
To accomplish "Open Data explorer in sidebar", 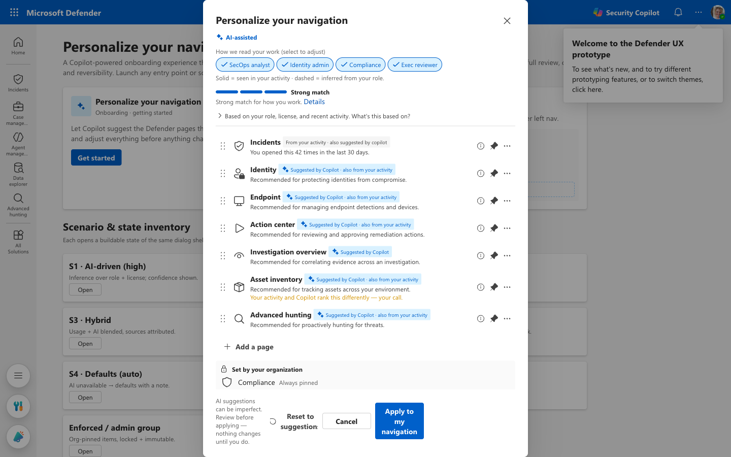I will click(18, 174).
